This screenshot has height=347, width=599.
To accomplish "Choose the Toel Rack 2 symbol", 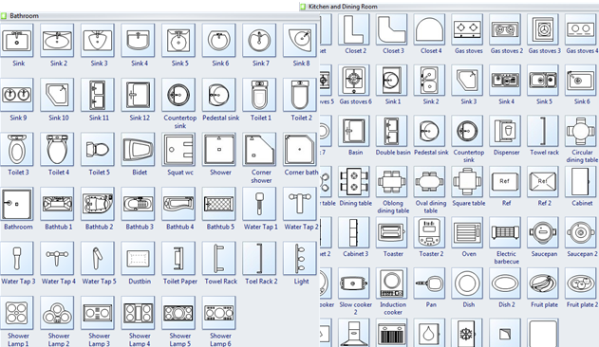I will pos(259,259).
